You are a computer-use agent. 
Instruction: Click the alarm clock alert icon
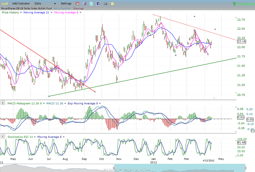tap(77, 3)
